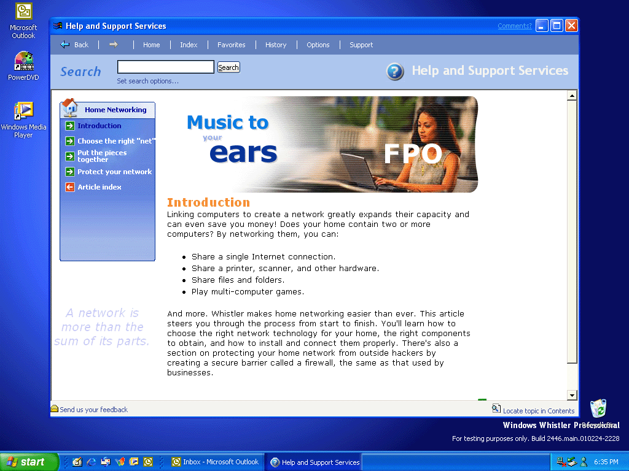The width and height of the screenshot is (629, 471).
Task: Launch Outlook from the quick launch bar
Action: pyautogui.click(x=148, y=462)
